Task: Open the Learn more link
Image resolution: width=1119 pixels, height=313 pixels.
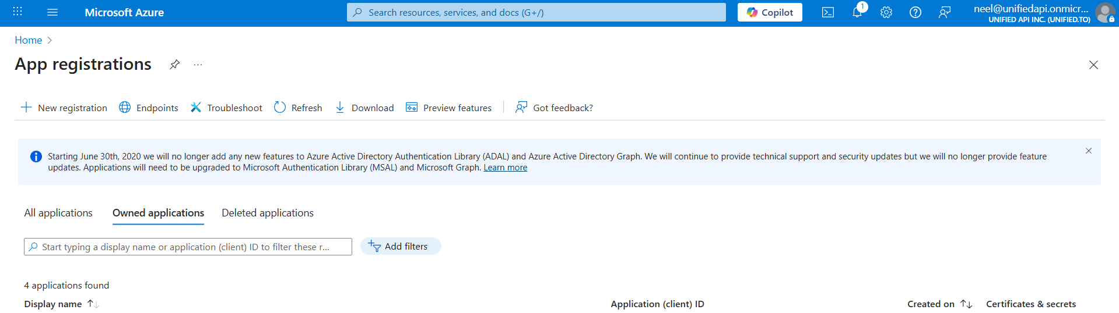Action: click(x=505, y=168)
